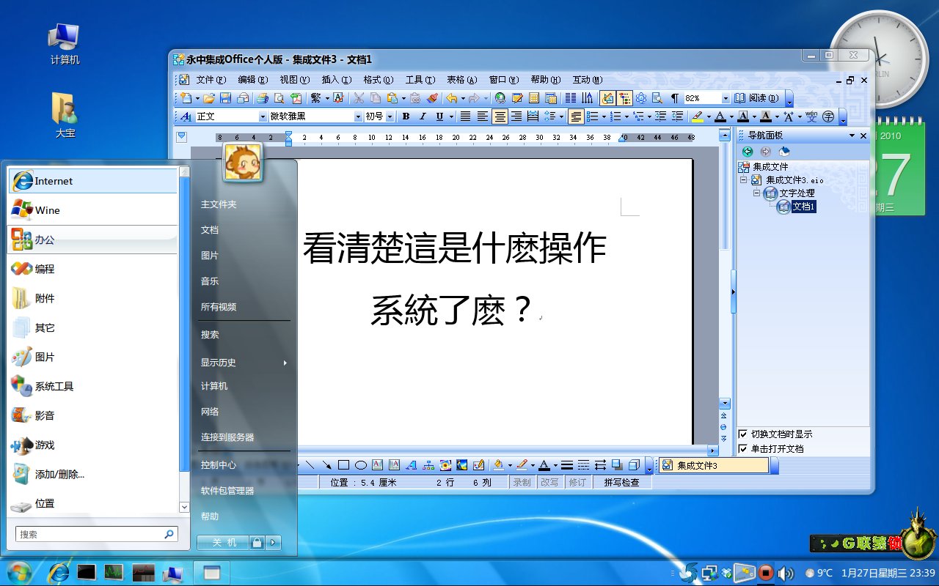Click the Justify alignment icon
This screenshot has width=939, height=586.
click(467, 116)
